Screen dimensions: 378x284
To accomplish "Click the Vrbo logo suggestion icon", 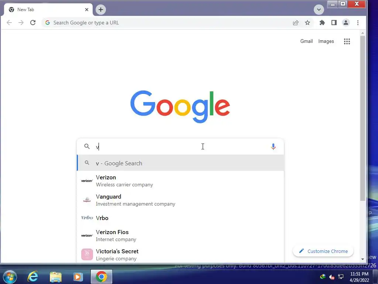I will (x=87, y=218).
